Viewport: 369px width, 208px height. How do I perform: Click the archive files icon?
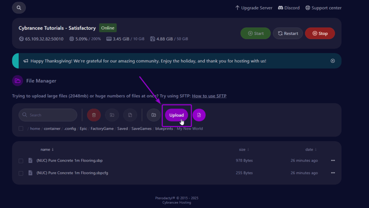point(130,115)
